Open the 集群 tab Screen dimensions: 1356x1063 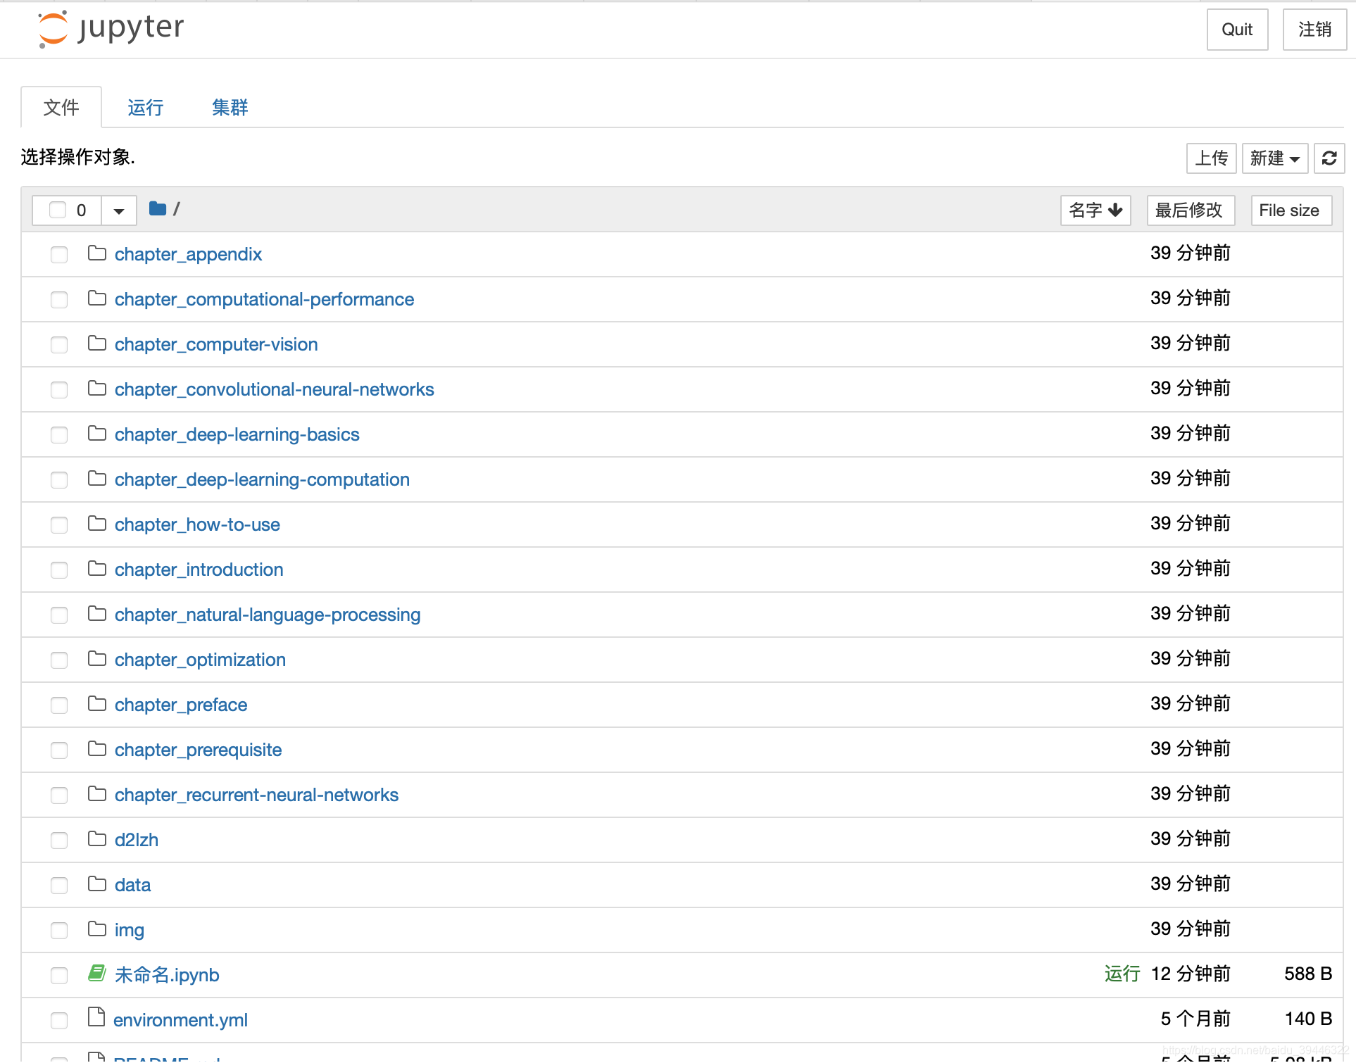tap(230, 108)
